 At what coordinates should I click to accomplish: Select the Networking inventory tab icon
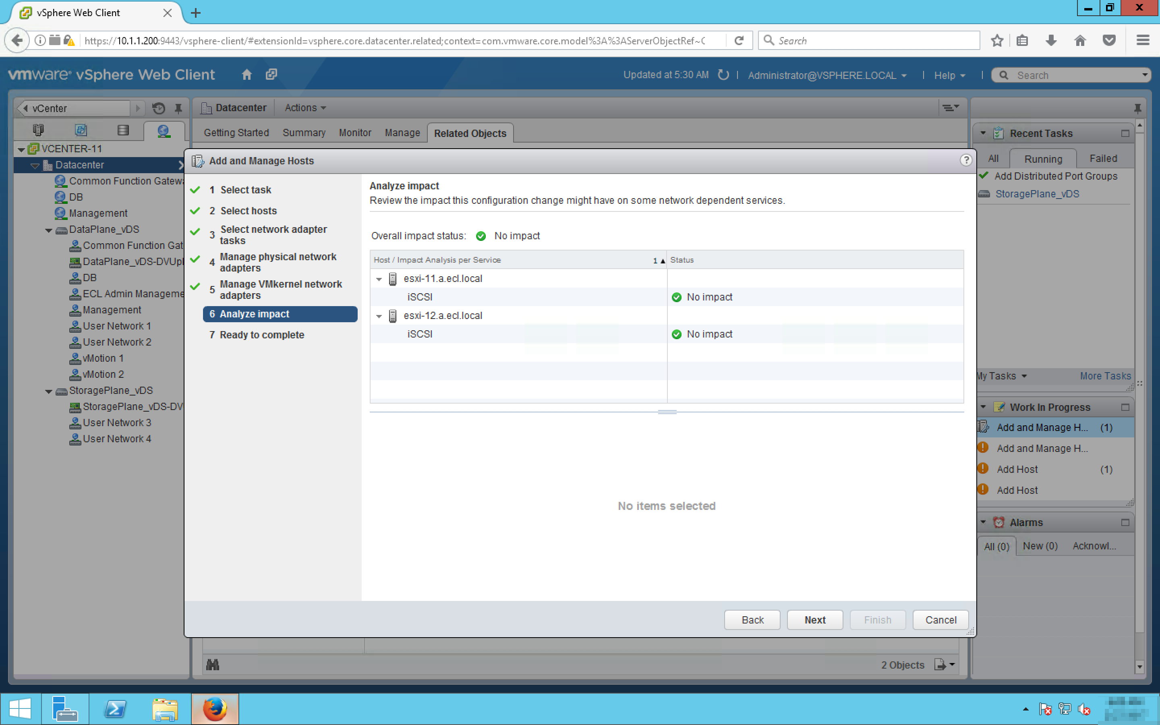pyautogui.click(x=164, y=130)
